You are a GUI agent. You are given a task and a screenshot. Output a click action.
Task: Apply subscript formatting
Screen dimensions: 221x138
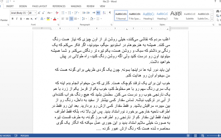pyautogui.click(x=32, y=19)
